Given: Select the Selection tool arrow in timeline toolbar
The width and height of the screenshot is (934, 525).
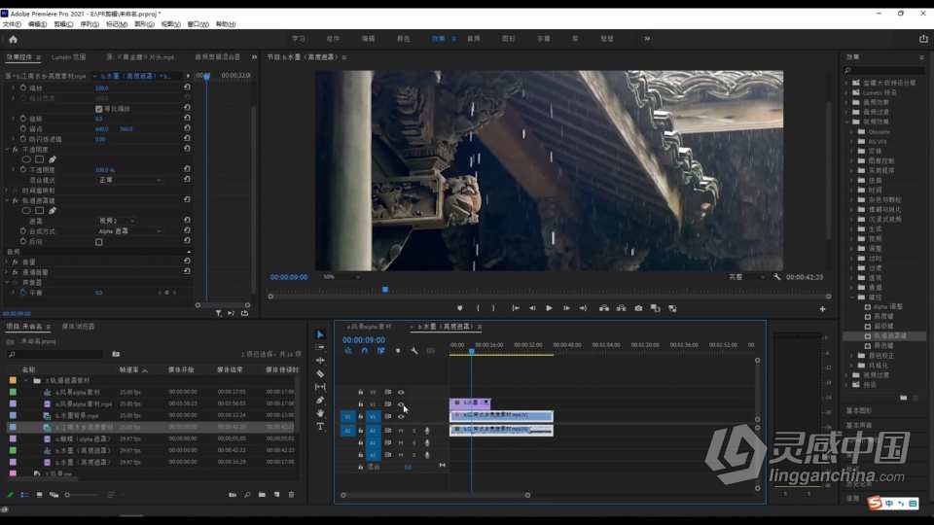Looking at the screenshot, I should coord(320,334).
